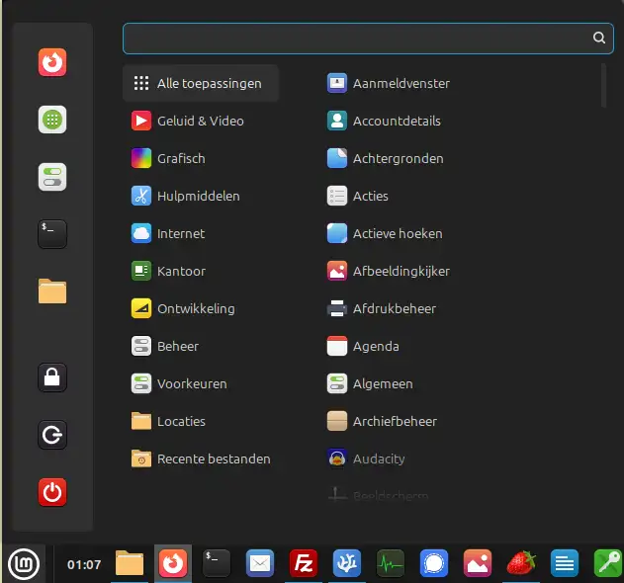Image resolution: width=624 pixels, height=583 pixels.
Task: Launch the Audacity application
Action: 379,458
